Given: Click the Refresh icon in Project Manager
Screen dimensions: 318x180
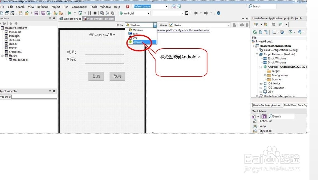Looking at the screenshot, I should 255,32.
